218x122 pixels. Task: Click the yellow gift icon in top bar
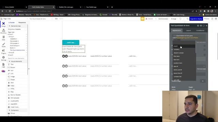(142, 19)
